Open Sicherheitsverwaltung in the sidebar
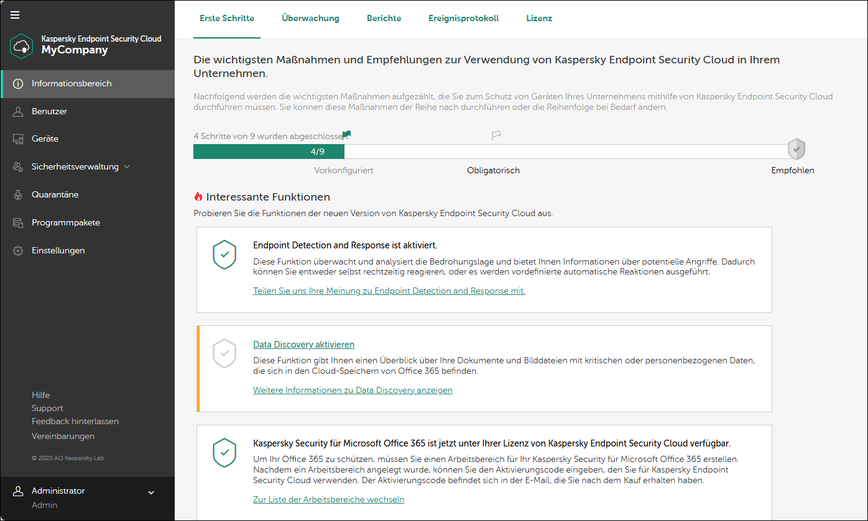Image resolution: width=868 pixels, height=521 pixels. tap(88, 167)
